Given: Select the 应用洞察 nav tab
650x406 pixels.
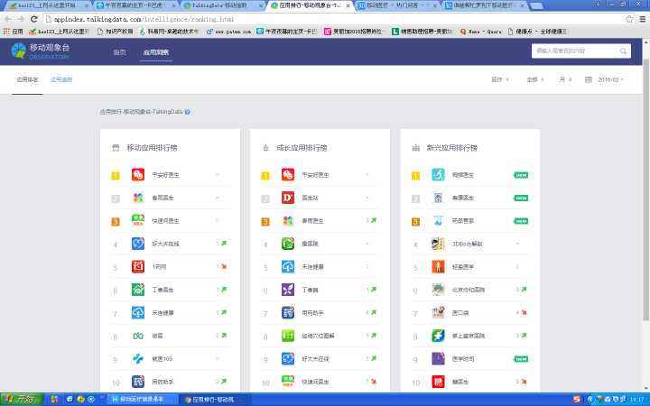Looking at the screenshot, I should (156, 52).
